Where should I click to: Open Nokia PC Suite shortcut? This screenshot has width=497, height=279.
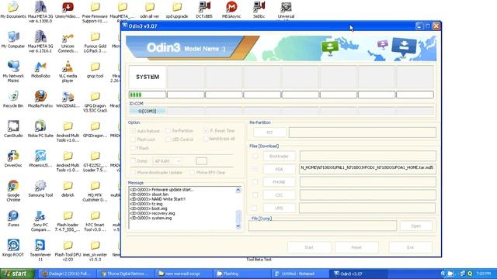pyautogui.click(x=40, y=129)
